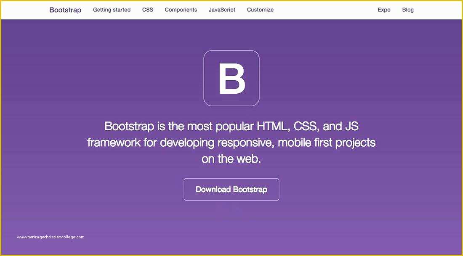Open the Getting started page
Viewport: 463px width, 256px height.
(112, 10)
